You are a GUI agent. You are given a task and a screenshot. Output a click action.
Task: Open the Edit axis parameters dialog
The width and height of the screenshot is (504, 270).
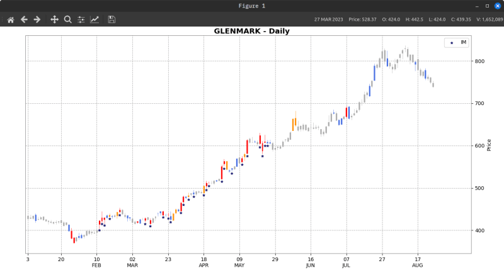click(x=94, y=20)
